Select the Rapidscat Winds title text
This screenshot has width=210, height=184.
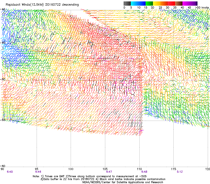tap(42, 5)
